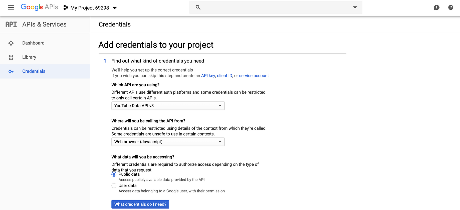Click 'Find out what kind of credentials you need'
This screenshot has width=460, height=210.
click(158, 61)
